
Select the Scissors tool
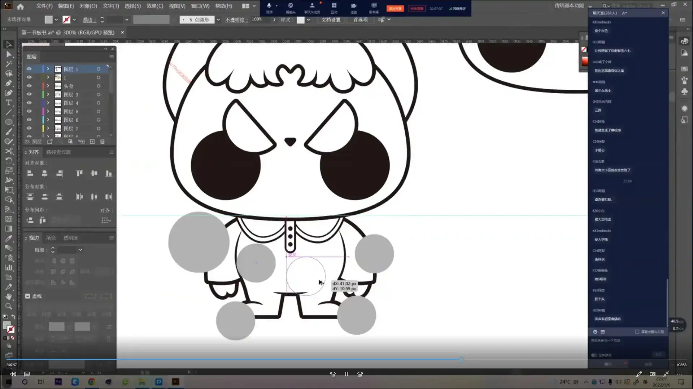[9, 151]
